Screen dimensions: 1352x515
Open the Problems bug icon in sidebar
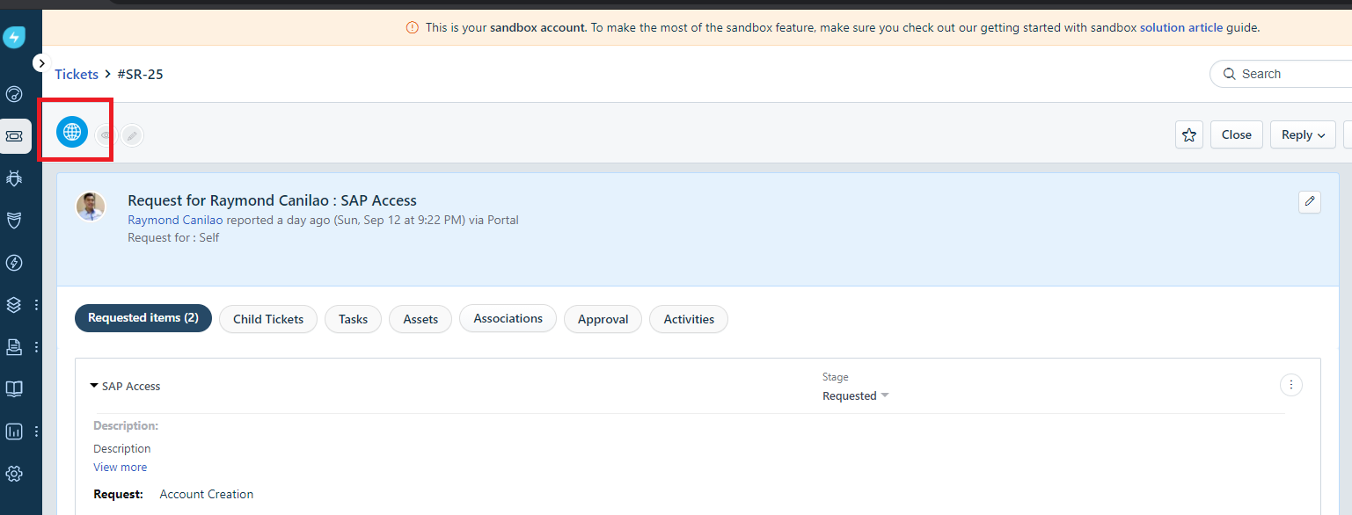point(14,178)
